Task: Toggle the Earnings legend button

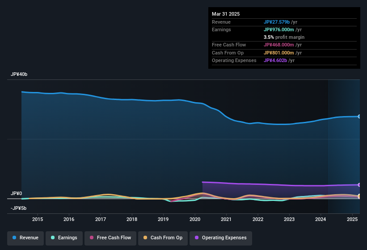Action: pyautogui.click(x=64, y=238)
